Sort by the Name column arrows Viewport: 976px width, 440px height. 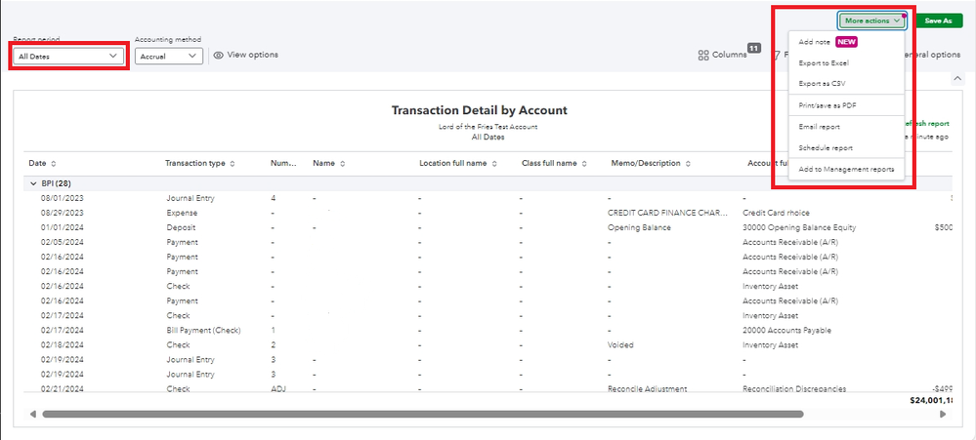[342, 164]
